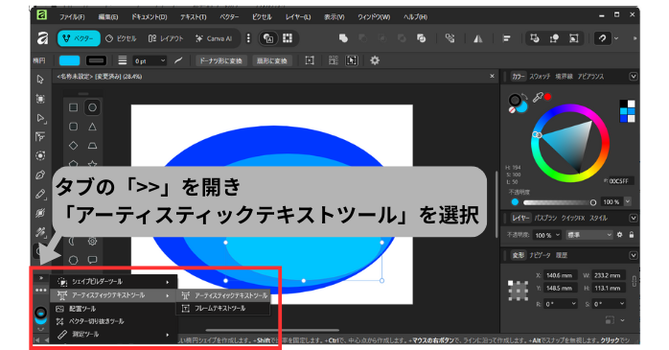Screen dimensions: 669x350
Task: Click the Add boolean operation icon
Action: pos(343,38)
